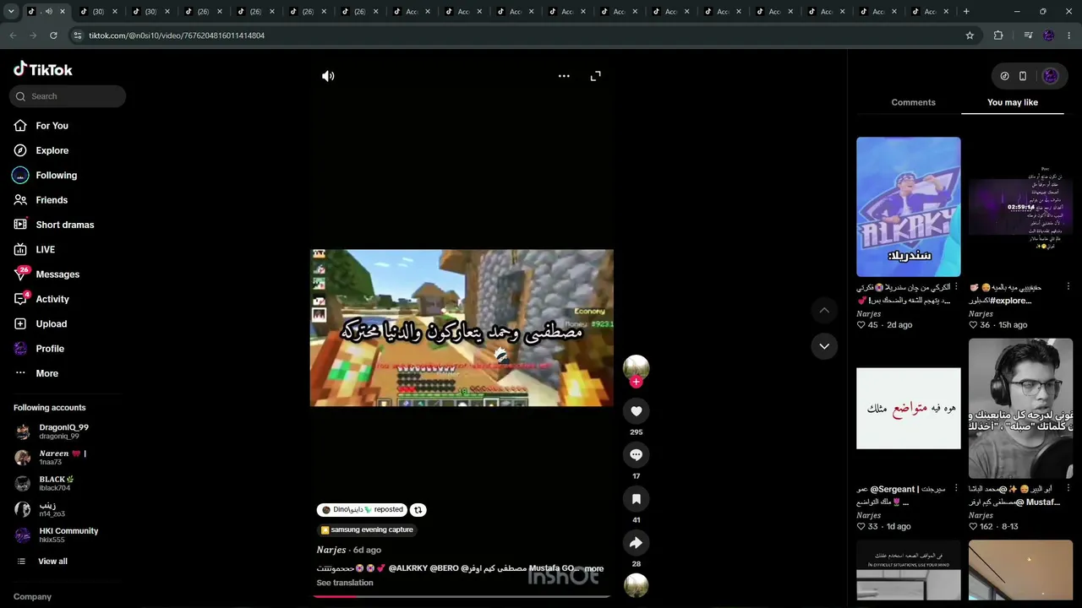
Task: Open the LIVE section
Action: pos(45,250)
